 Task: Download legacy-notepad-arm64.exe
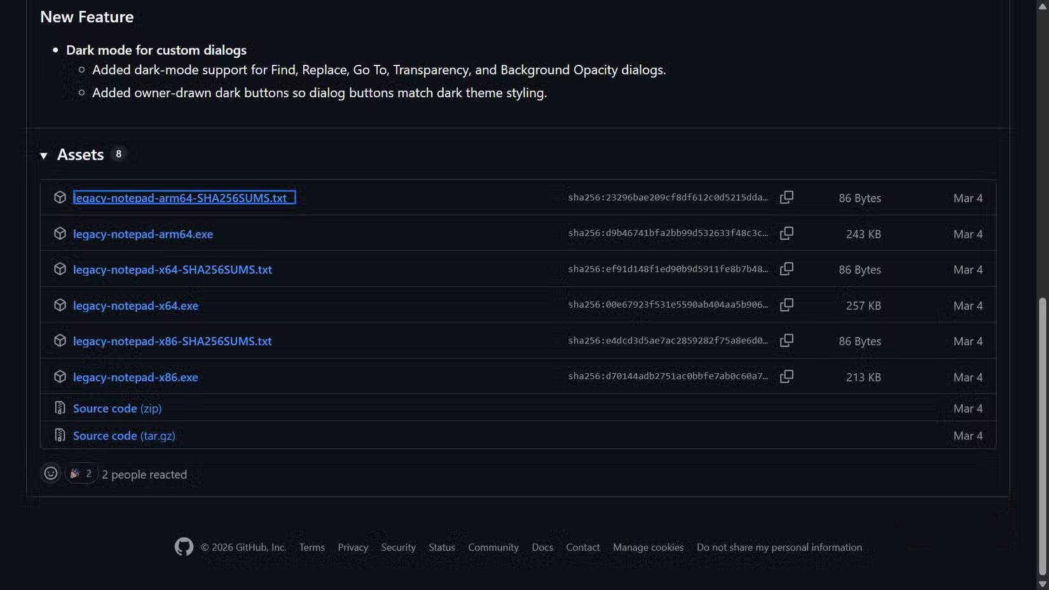143,234
